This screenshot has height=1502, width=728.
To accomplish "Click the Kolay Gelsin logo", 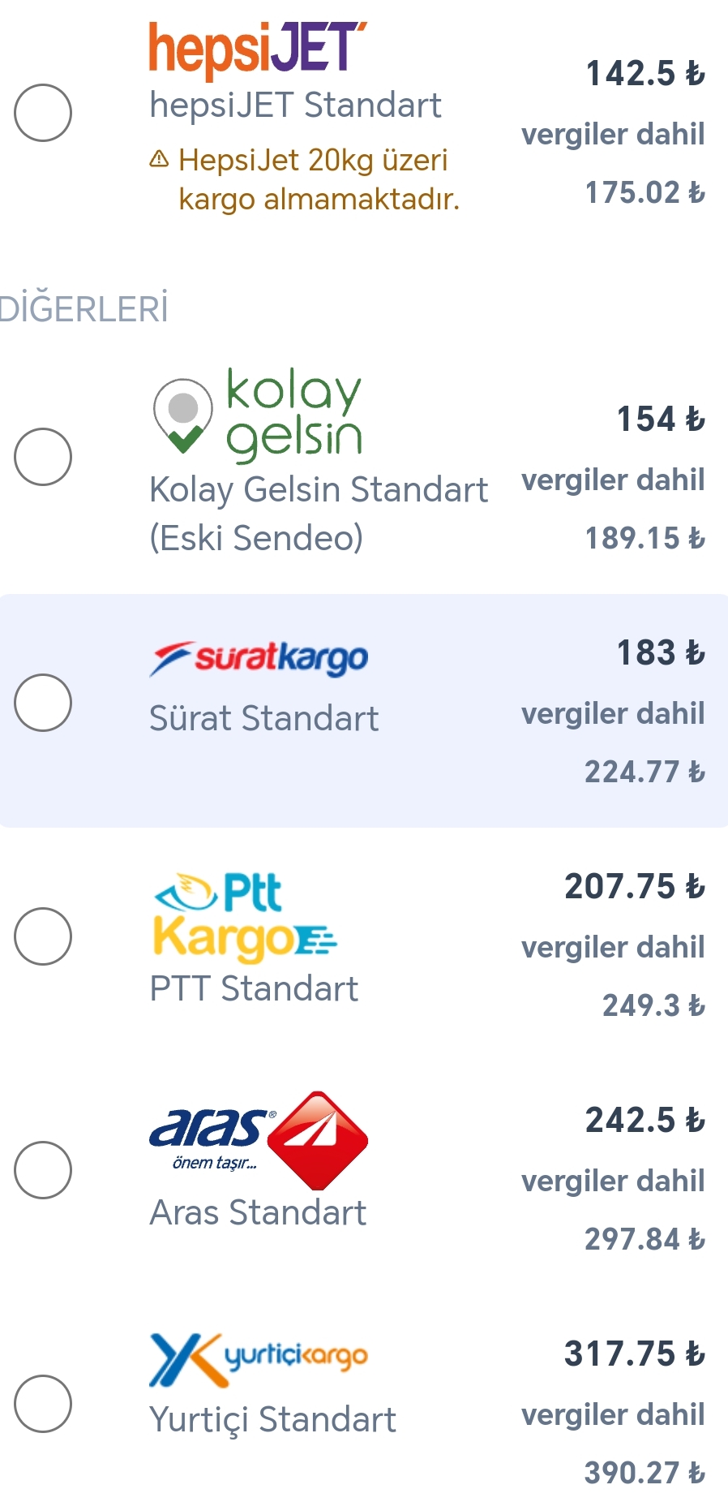I will click(x=257, y=415).
